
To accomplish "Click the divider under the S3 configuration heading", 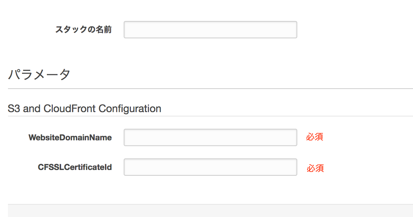I will coord(210,116).
